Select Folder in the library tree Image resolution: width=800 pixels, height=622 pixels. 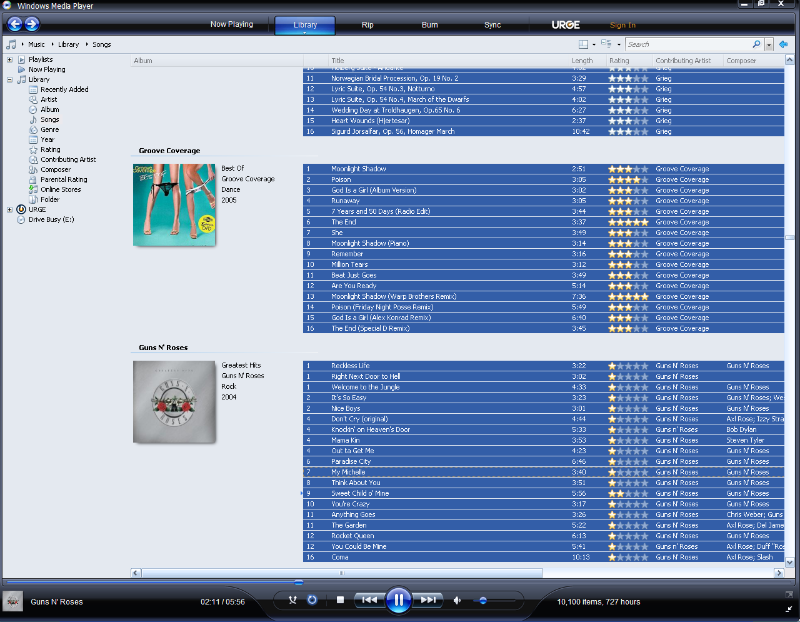coord(50,199)
